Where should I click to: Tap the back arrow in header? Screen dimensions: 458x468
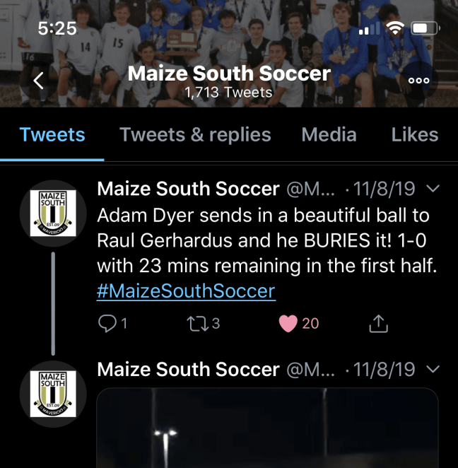coord(39,81)
